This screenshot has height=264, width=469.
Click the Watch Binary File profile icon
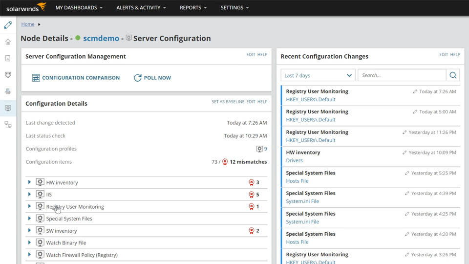pyautogui.click(x=40, y=242)
